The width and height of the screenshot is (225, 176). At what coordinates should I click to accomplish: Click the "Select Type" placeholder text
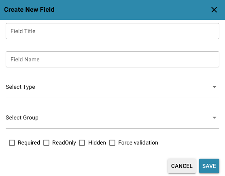click(x=20, y=87)
